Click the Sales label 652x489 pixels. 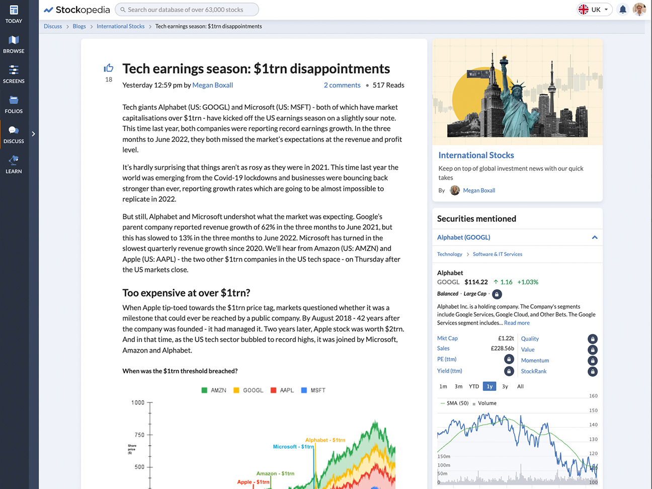pyautogui.click(x=443, y=348)
